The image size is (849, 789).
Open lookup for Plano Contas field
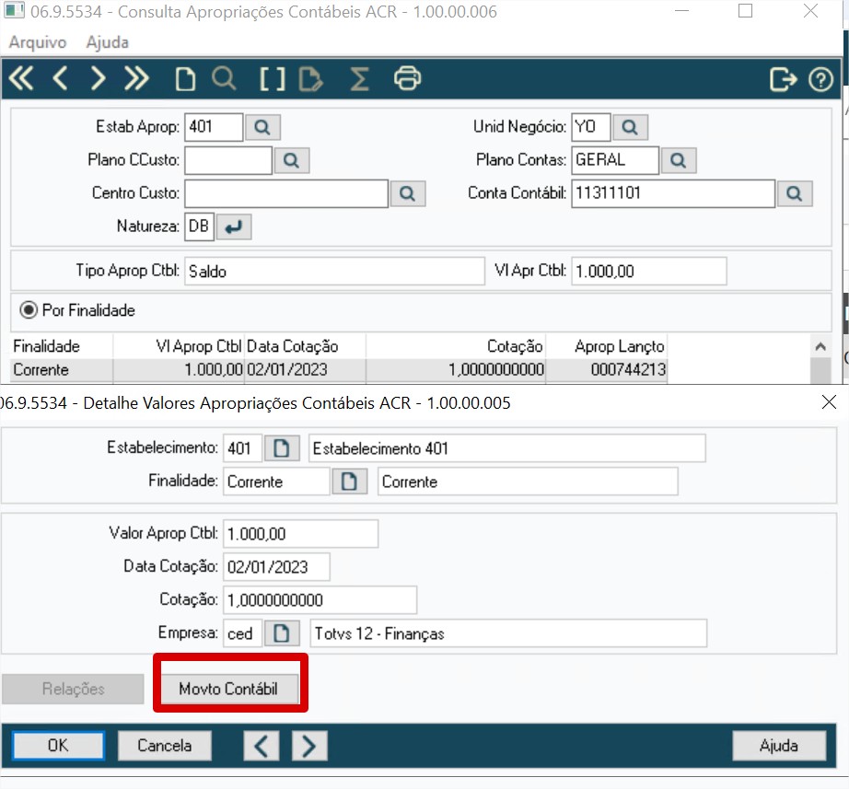pyautogui.click(x=679, y=160)
